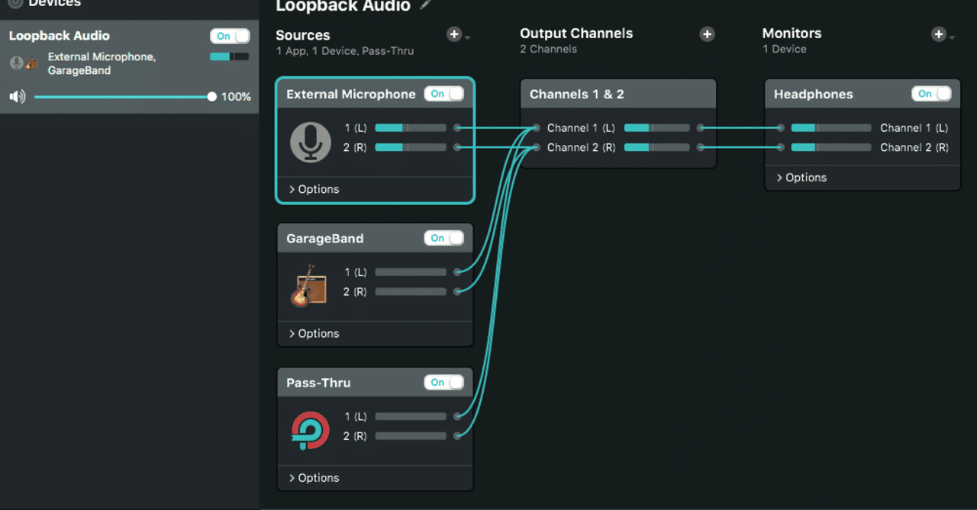Expand Options under External Microphone
Viewport: 977px width, 510px height.
point(314,189)
